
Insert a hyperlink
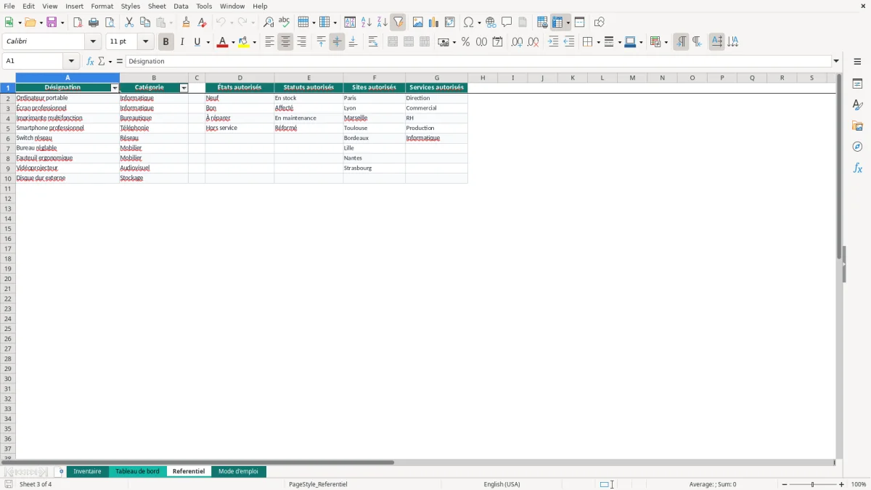click(x=491, y=22)
